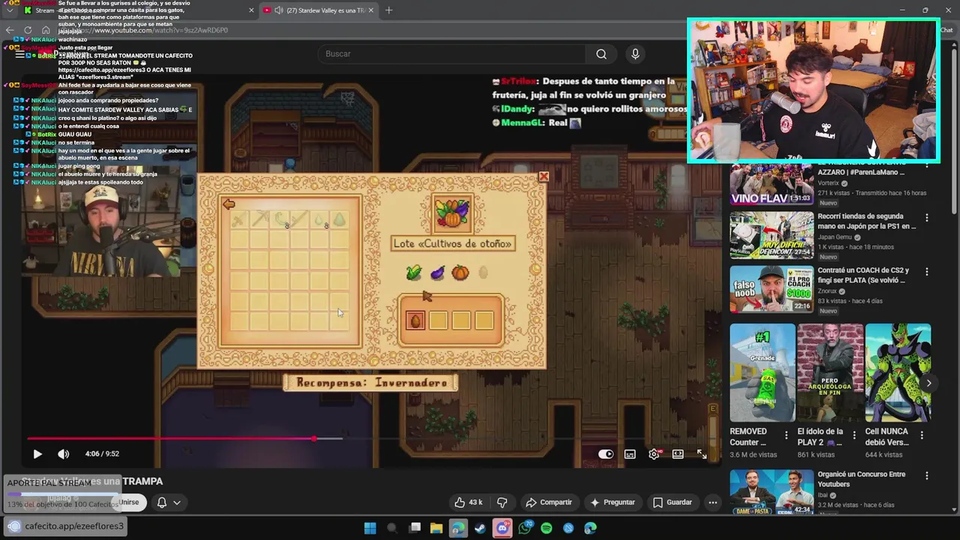Screen dimensions: 960x540
Task: Switch to theater mode view
Action: click(678, 454)
